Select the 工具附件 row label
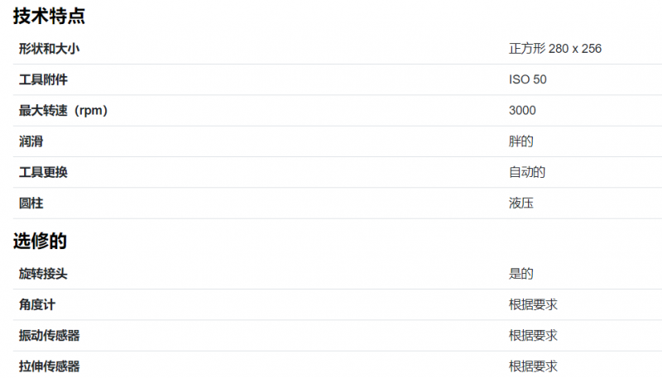Viewport: 662px width, 378px height. click(43, 79)
